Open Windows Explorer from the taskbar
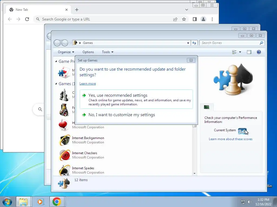Image resolution: width=277 pixels, height=207 pixels. [x=23, y=202]
